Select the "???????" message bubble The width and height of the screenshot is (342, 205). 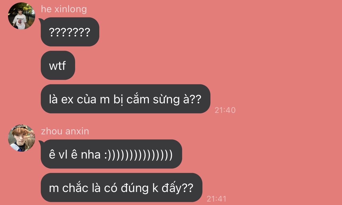70,32
